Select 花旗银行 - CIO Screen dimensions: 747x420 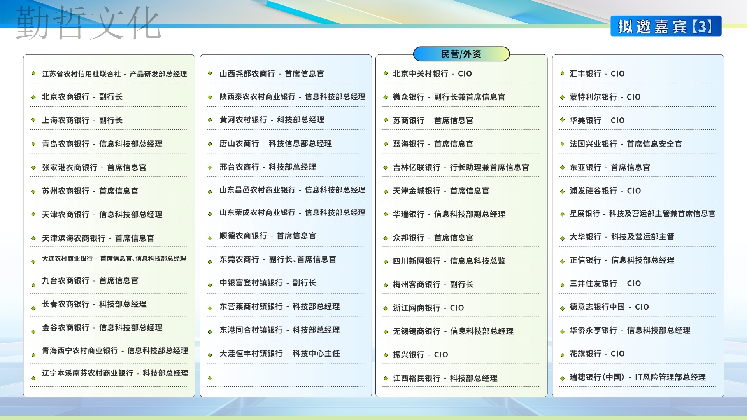tap(597, 354)
